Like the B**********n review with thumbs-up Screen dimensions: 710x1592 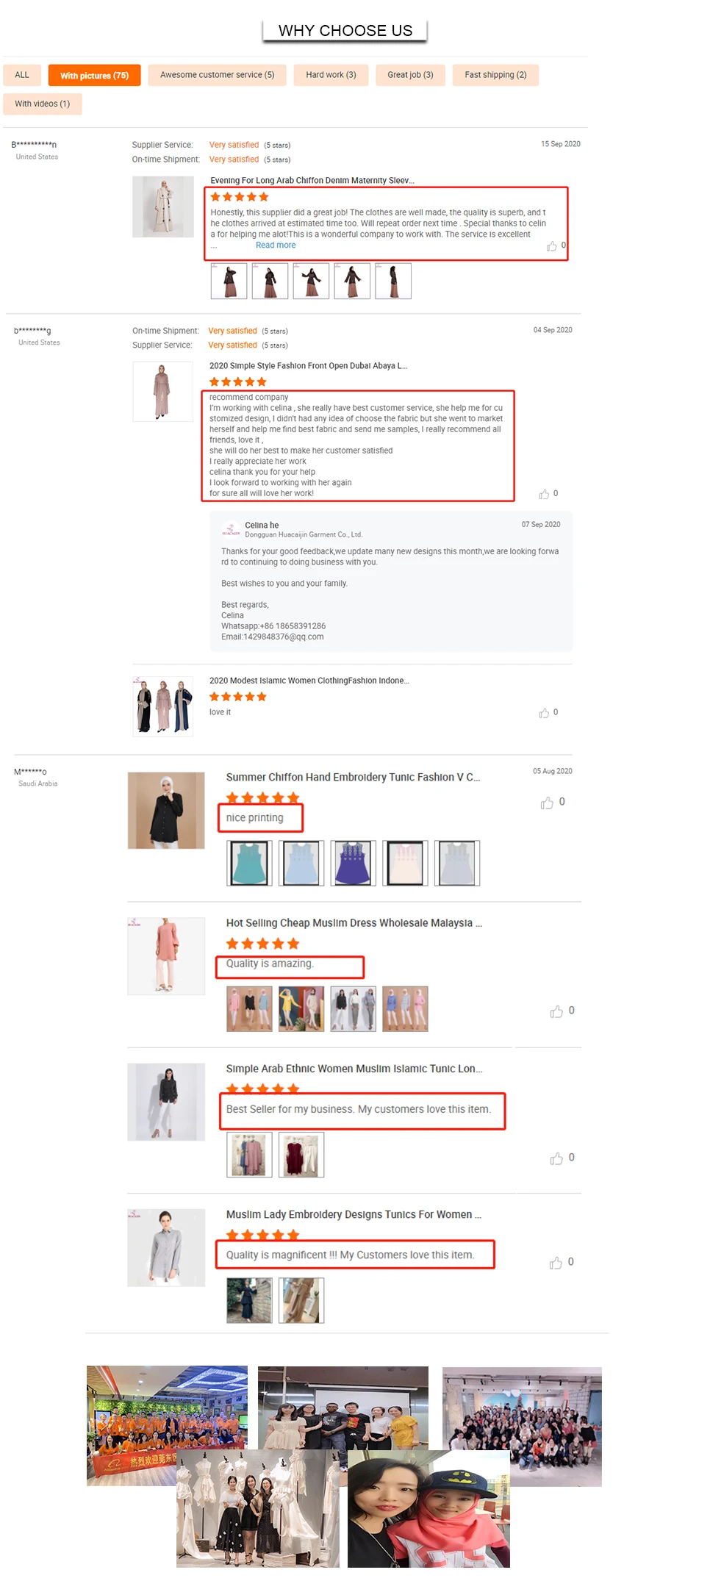pyautogui.click(x=551, y=246)
